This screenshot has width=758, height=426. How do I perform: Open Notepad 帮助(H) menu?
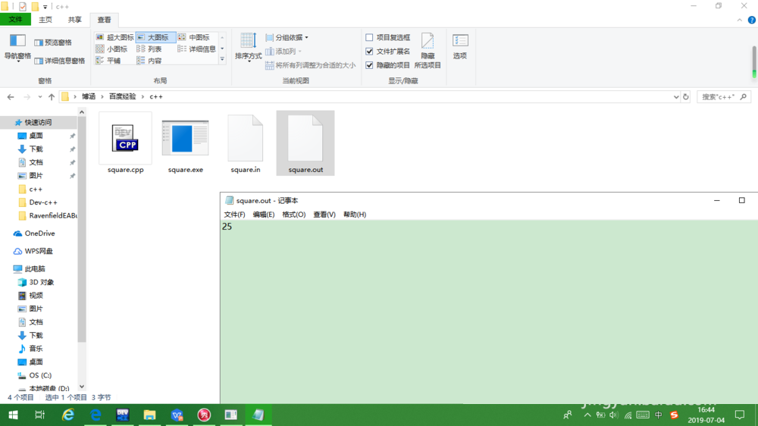[354, 215]
